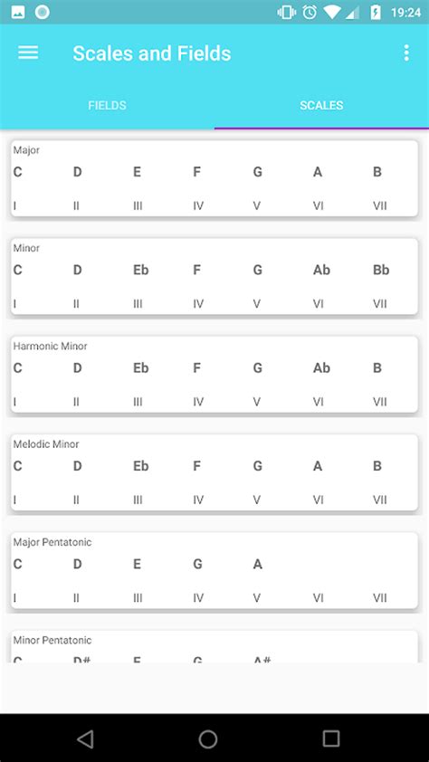Open the Major scale card

tap(214, 178)
